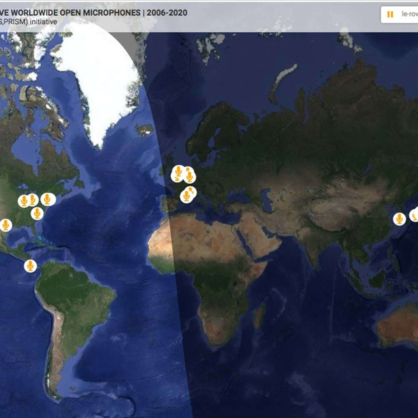Click on Madagascar on the map
Screen dimensions: 418x418
259,315
